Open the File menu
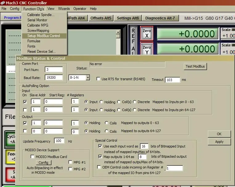The image size is (235, 187). 4,9
